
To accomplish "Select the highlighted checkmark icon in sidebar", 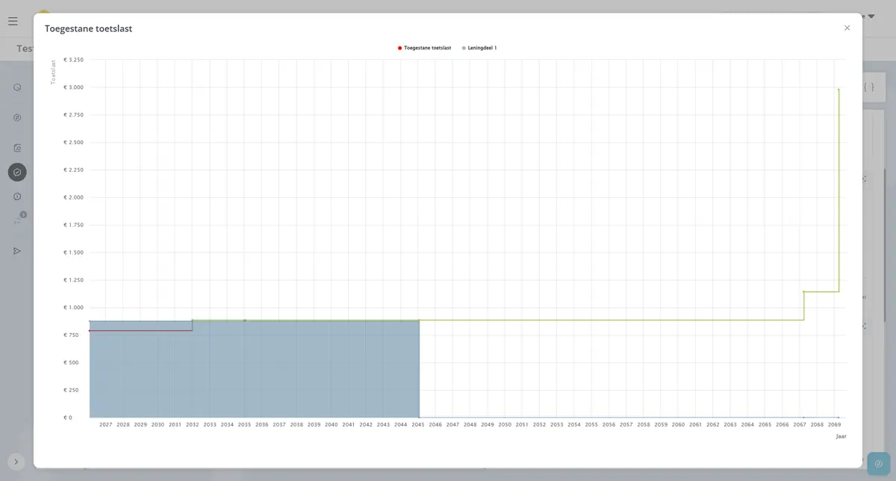I will pyautogui.click(x=17, y=173).
